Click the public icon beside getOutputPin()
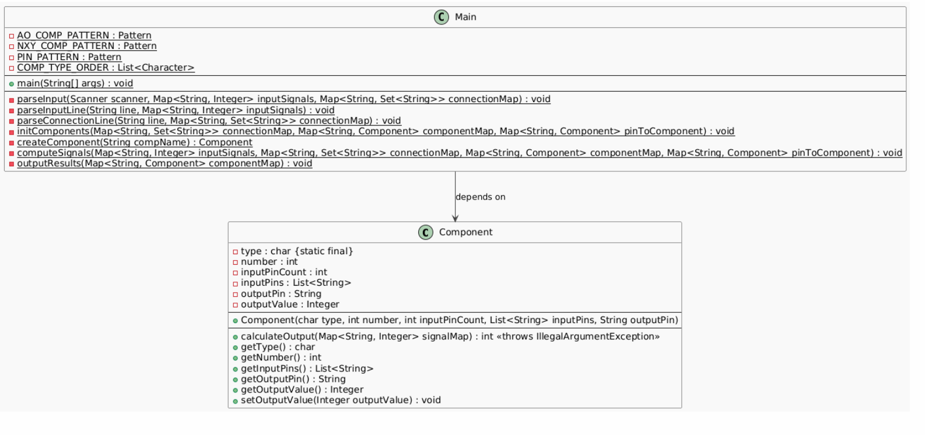Viewport: 925px width, 435px height. point(236,380)
